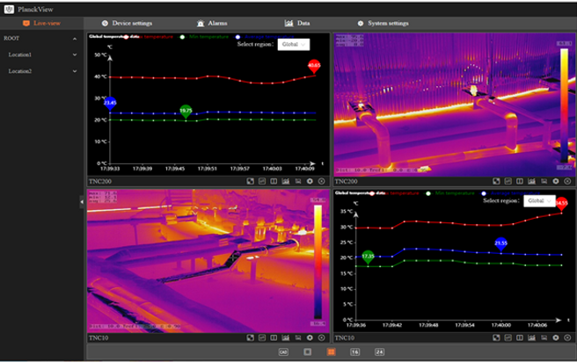Collapse the device tree sidebar handle
Image resolution: width=577 pixels, height=362 pixels.
point(82,201)
